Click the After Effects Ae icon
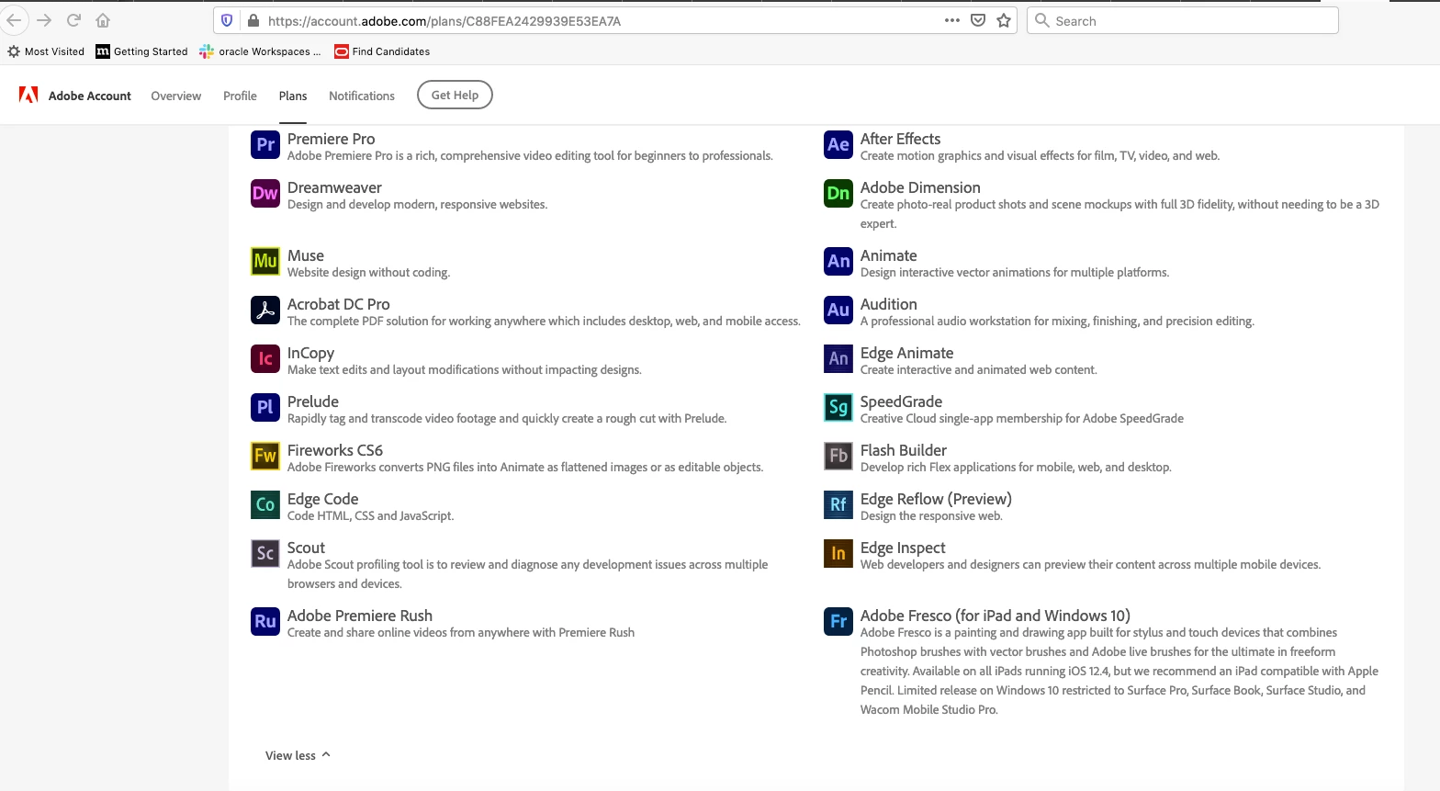 tap(838, 144)
